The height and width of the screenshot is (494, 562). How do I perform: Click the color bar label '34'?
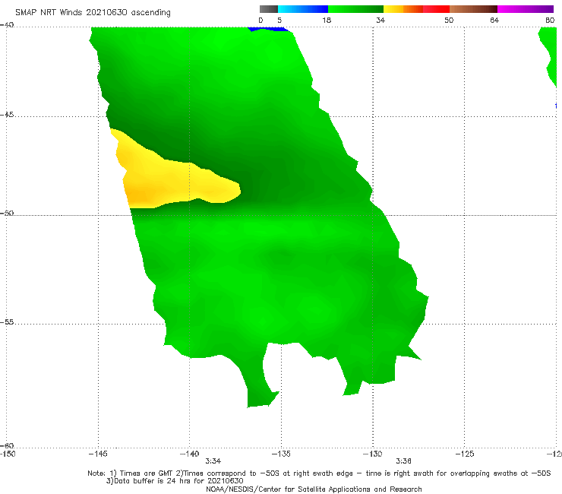380,20
